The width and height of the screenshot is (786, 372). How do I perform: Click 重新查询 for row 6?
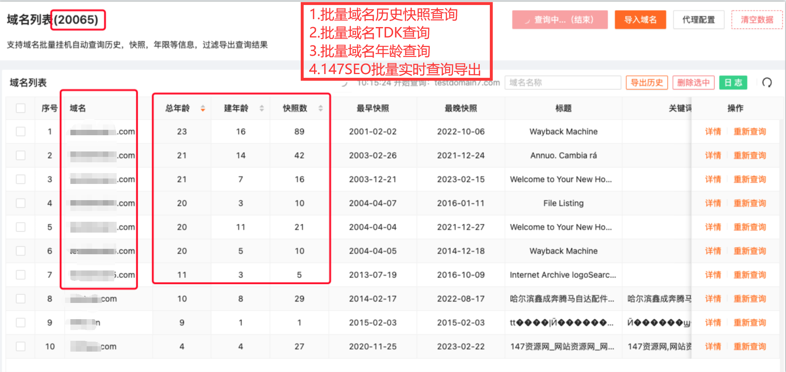click(x=750, y=251)
